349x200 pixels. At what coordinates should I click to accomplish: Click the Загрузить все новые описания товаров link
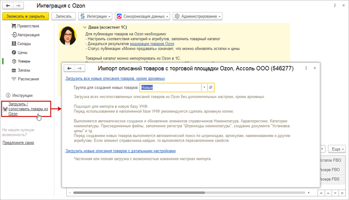[x=115, y=78]
